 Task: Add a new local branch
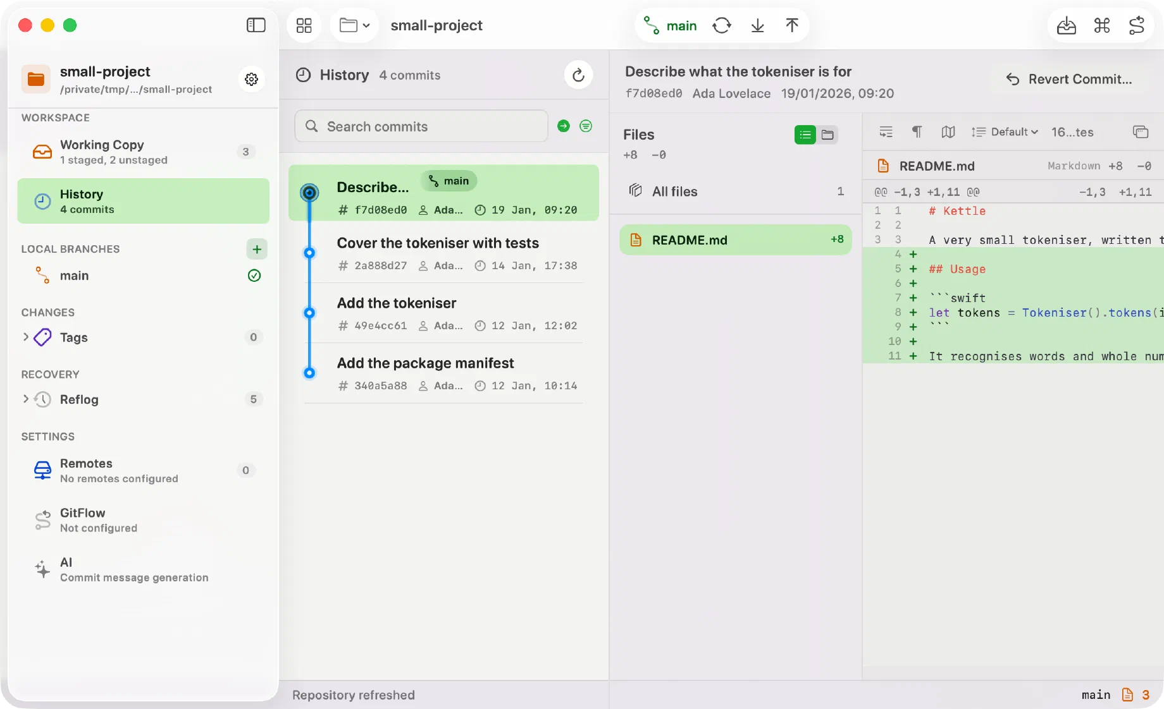click(257, 249)
